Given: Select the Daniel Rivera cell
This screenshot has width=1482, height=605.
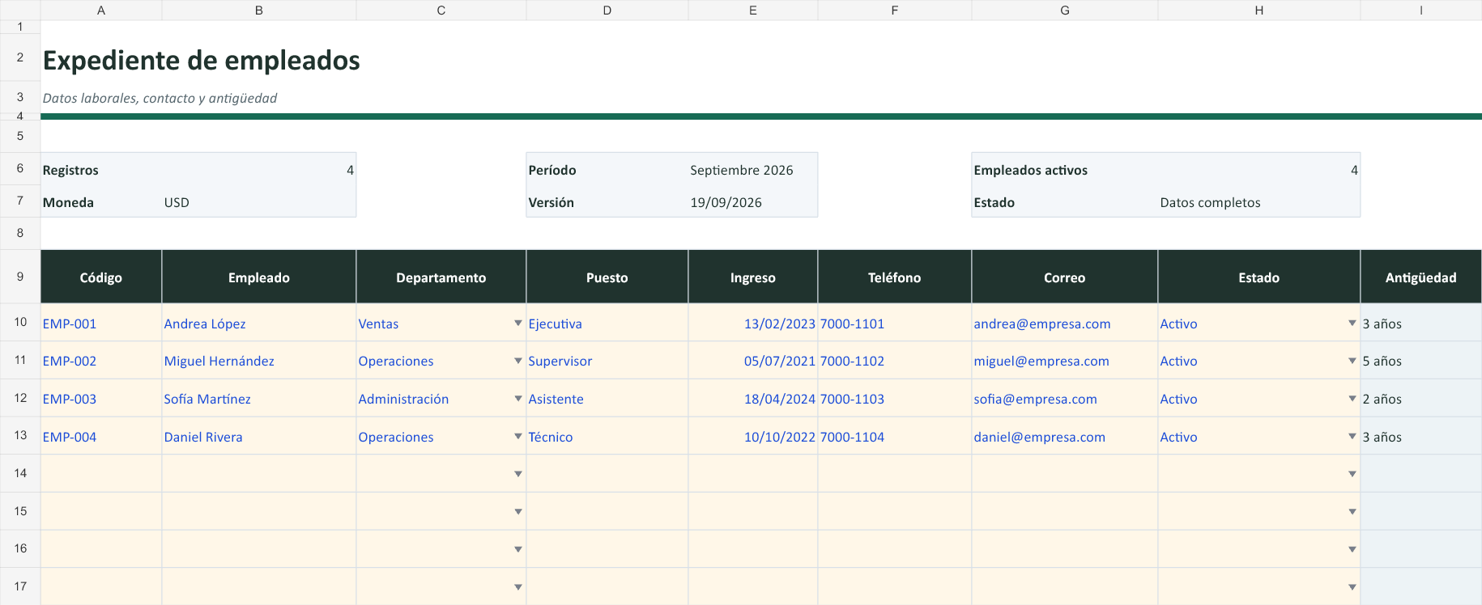Looking at the screenshot, I should [x=259, y=437].
